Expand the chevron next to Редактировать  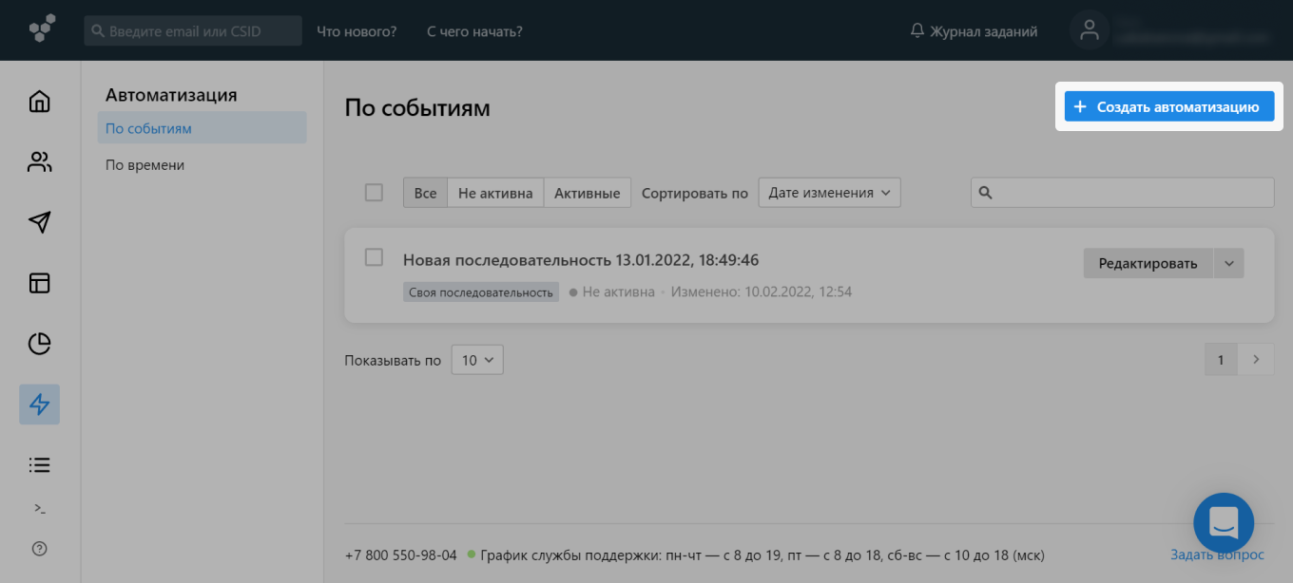(1229, 263)
